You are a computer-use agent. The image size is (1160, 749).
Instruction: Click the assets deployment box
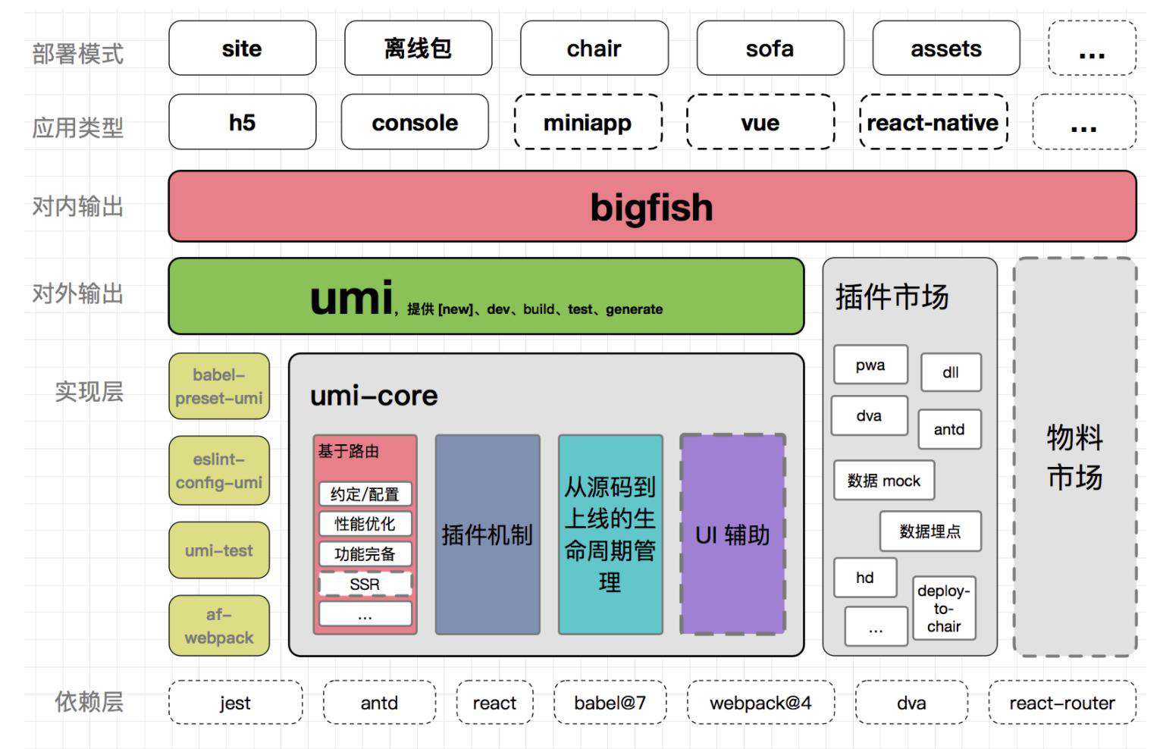tap(945, 48)
